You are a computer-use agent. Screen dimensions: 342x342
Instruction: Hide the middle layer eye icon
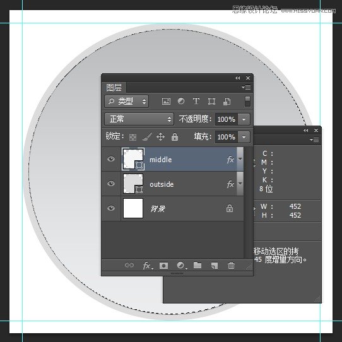tap(111, 159)
